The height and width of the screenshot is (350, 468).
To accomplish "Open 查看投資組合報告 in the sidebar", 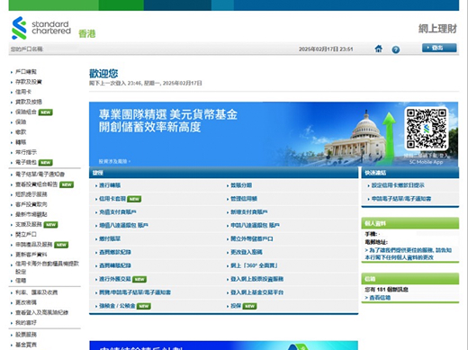I will pyautogui.click(x=36, y=184).
